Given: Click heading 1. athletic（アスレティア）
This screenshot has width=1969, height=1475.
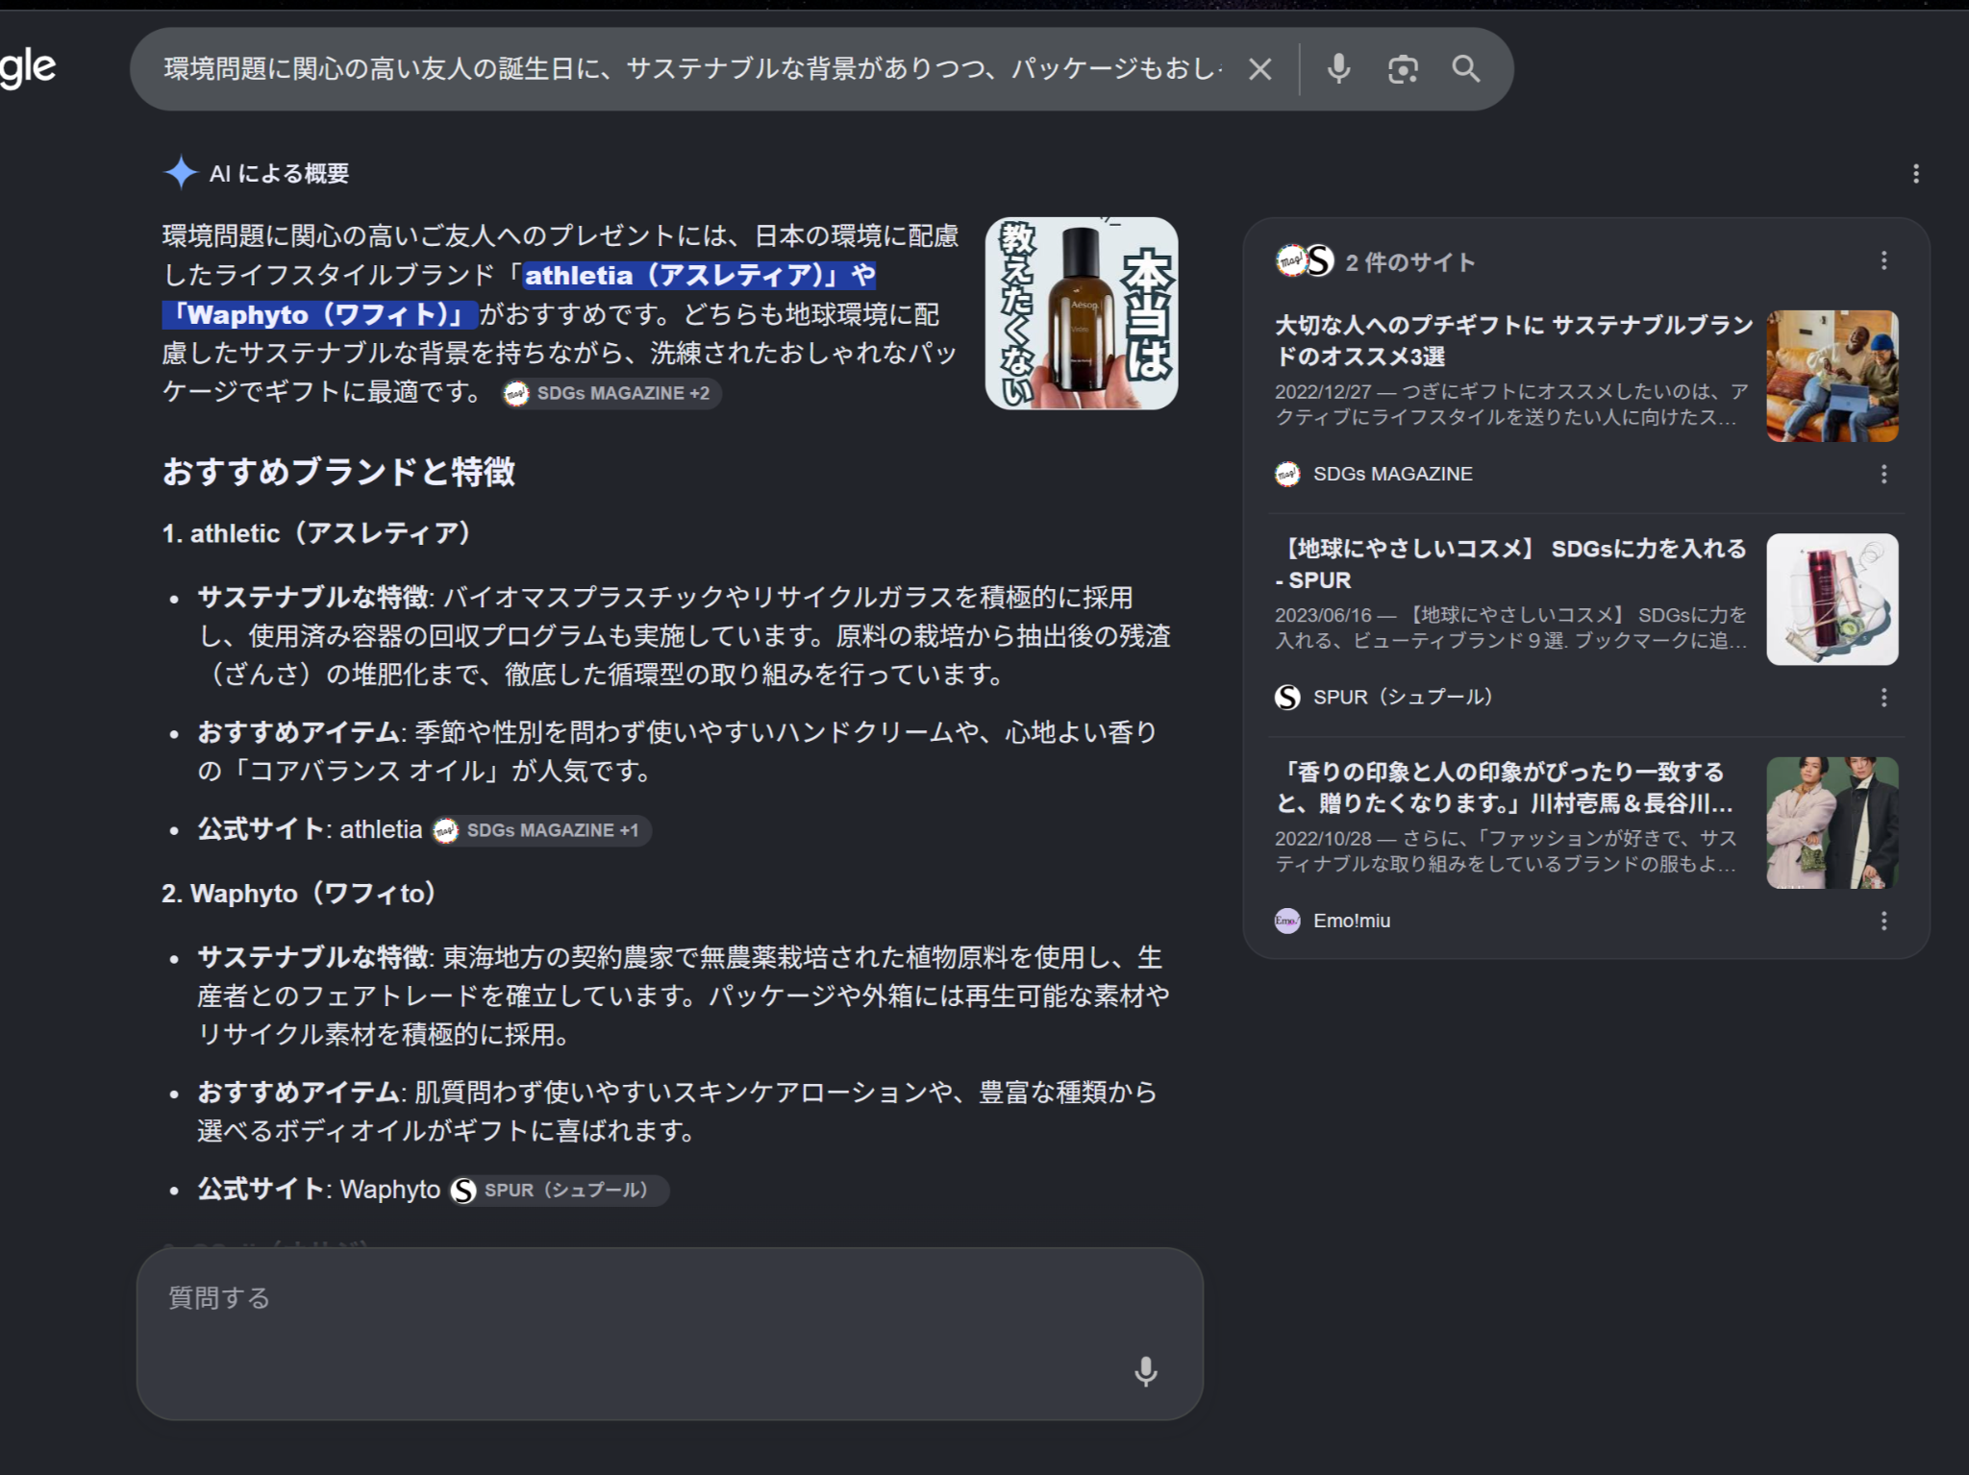Looking at the screenshot, I should coord(320,533).
